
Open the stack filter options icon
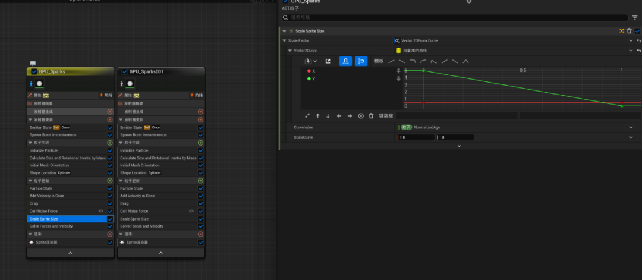pos(635,18)
